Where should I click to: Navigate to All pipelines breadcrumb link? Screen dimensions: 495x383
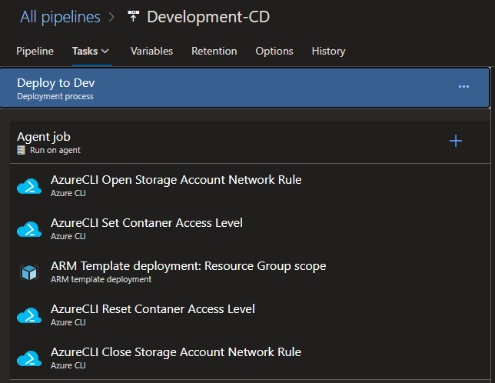click(x=60, y=17)
